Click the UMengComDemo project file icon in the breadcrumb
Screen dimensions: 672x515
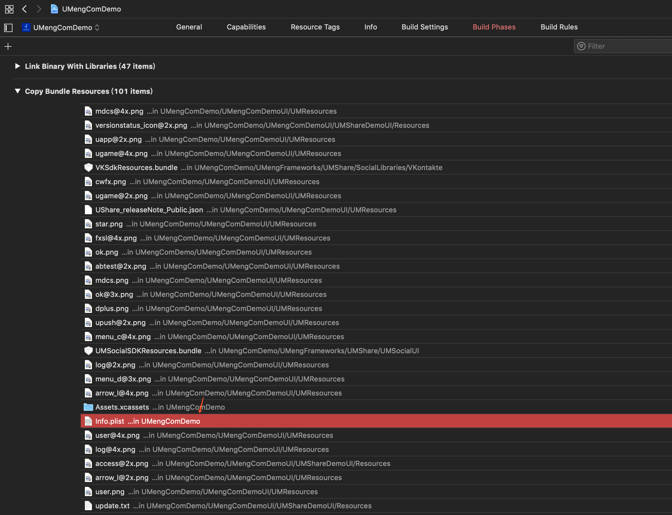pyautogui.click(x=54, y=9)
